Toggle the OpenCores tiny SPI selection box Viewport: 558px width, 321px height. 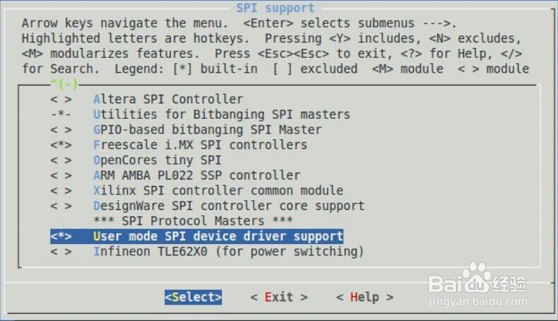[61, 160]
